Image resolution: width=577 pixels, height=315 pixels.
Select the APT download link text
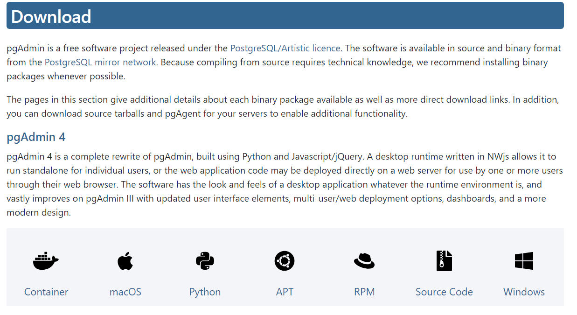pos(285,292)
